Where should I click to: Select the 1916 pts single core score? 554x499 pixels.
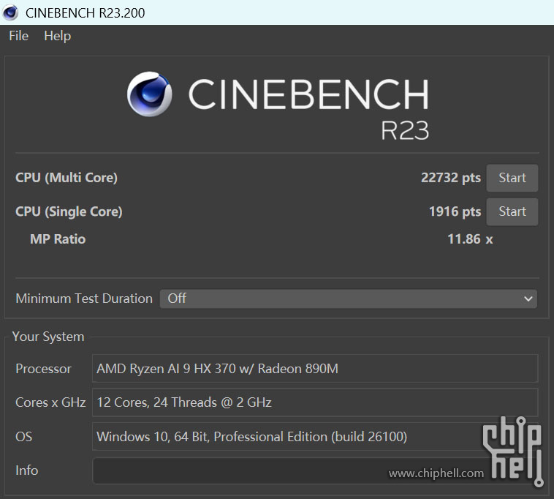(455, 211)
